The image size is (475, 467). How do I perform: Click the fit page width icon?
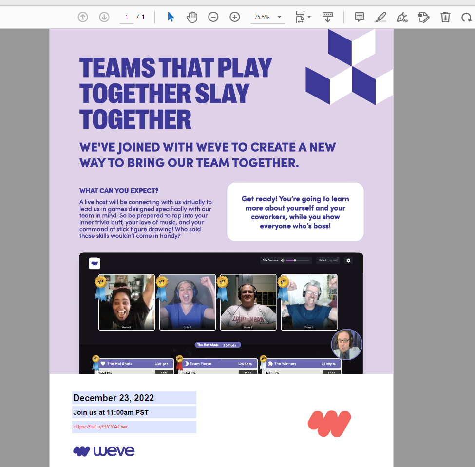pyautogui.click(x=300, y=17)
